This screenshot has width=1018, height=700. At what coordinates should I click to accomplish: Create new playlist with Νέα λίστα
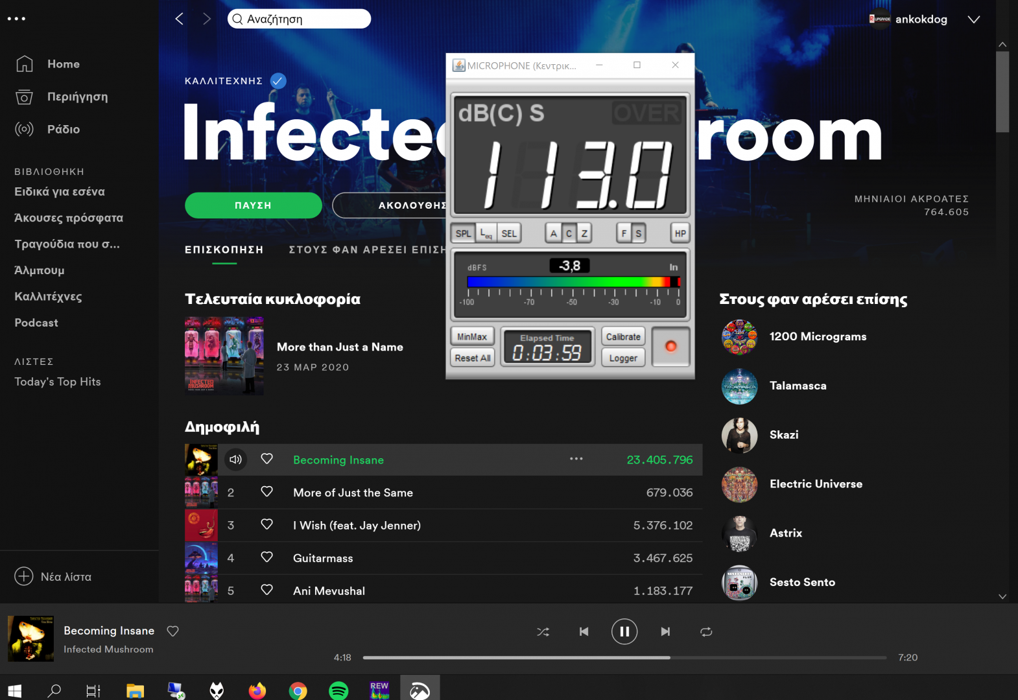(53, 576)
